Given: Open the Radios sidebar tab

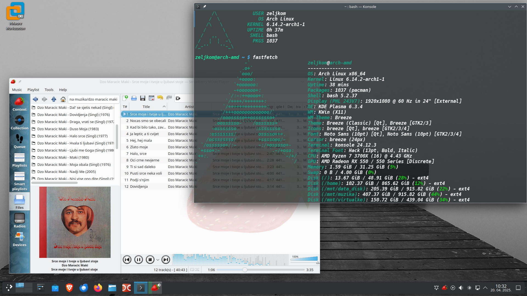Looking at the screenshot, I should click(x=19, y=220).
